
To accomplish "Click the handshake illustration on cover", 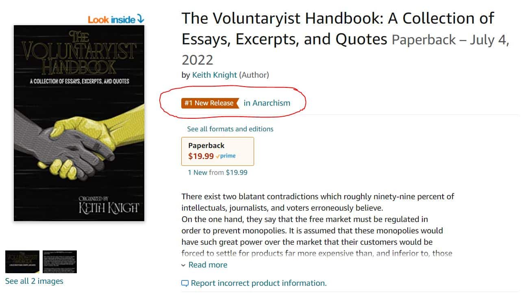I will [x=79, y=138].
